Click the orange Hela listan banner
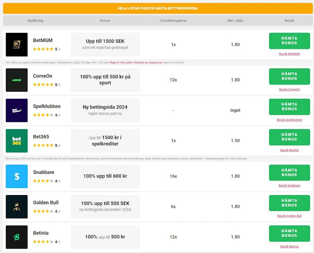Viewport: 314px width, 253px height. coord(157,8)
